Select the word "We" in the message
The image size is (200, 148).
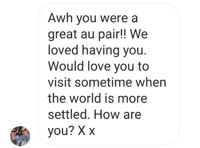coord(139,34)
